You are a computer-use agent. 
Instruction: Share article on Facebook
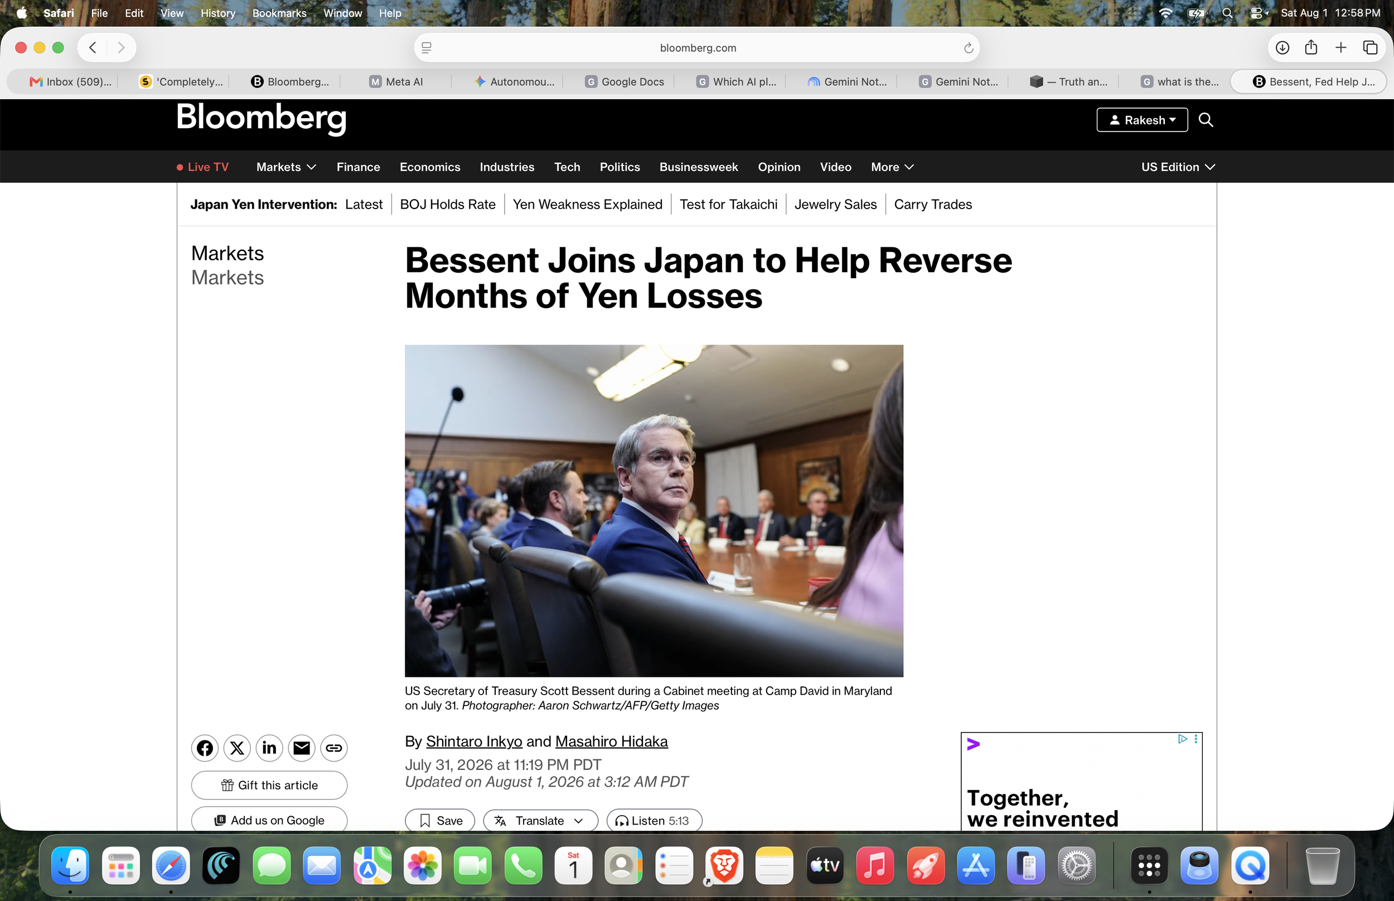[x=205, y=748]
